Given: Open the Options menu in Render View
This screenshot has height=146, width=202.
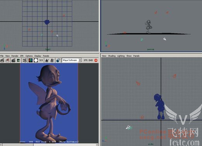Looking at the screenshot, I should [x=29, y=56].
